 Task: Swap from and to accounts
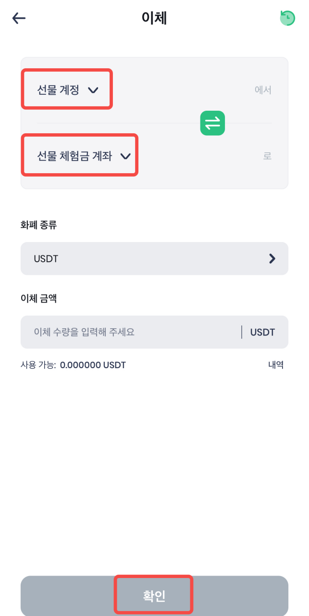pos(212,123)
